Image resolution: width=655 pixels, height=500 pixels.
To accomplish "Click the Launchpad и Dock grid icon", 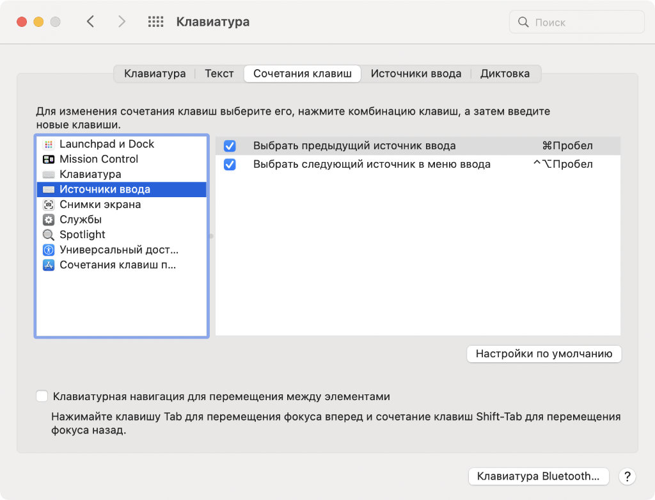I will pyautogui.click(x=49, y=145).
